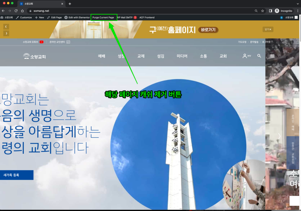Close the 소망교회 browser tab
Viewport: 301px width, 211px height.
[62, 4]
